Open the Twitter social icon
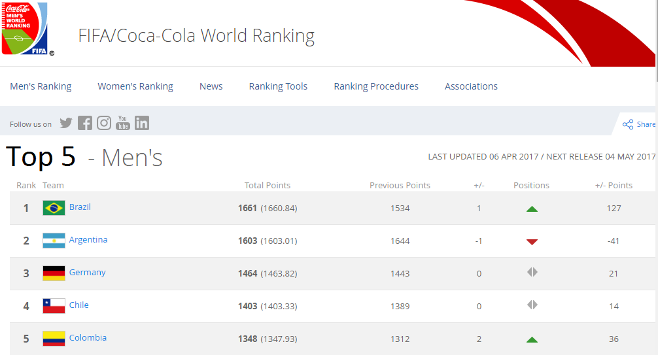 tap(66, 123)
